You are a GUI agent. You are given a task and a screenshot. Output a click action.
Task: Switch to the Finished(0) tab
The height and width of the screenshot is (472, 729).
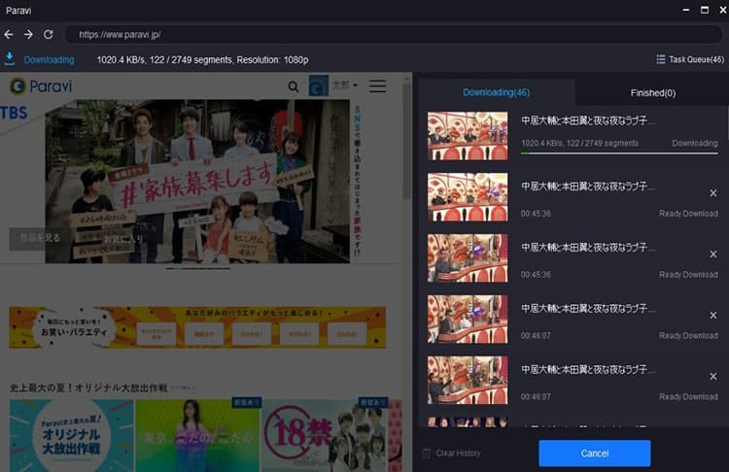coord(653,93)
